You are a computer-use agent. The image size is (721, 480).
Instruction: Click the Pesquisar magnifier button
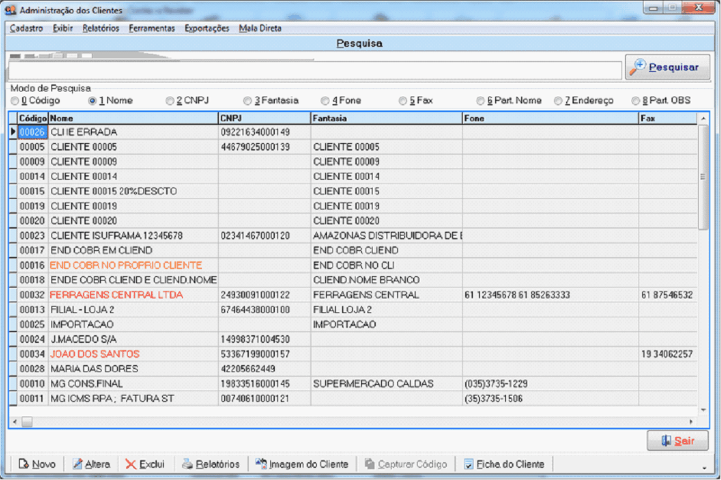(667, 67)
